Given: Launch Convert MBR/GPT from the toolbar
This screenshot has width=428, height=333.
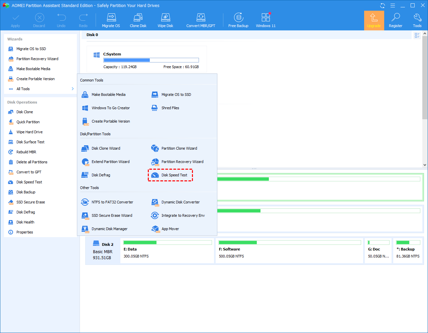Looking at the screenshot, I should pyautogui.click(x=201, y=20).
